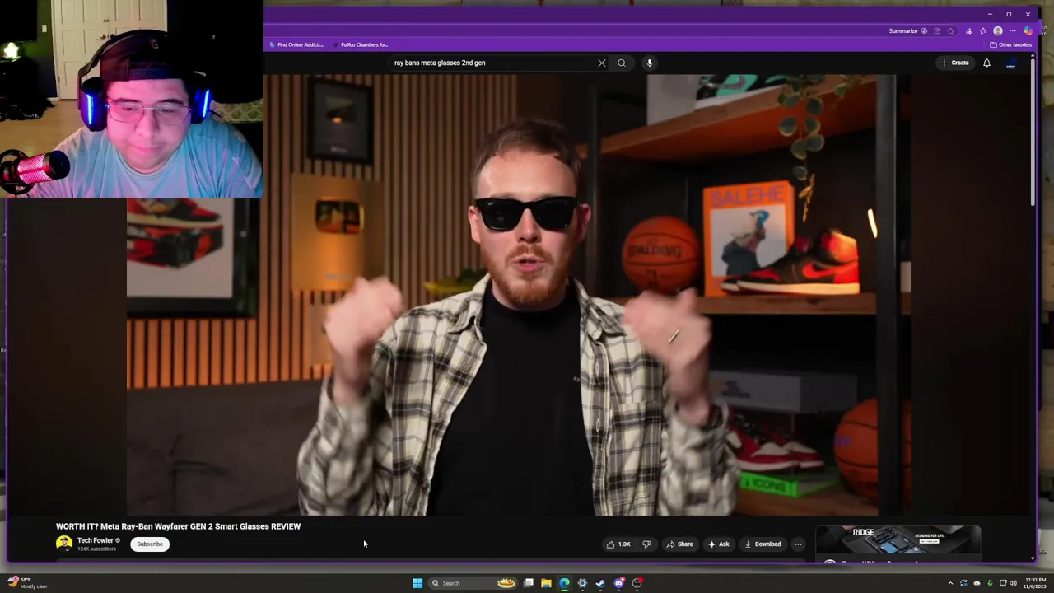Click the split screen icon in address bar
Image resolution: width=1054 pixels, height=593 pixels.
[937, 31]
